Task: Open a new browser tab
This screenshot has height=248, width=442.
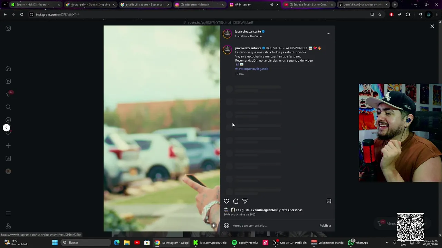Action: (395, 5)
